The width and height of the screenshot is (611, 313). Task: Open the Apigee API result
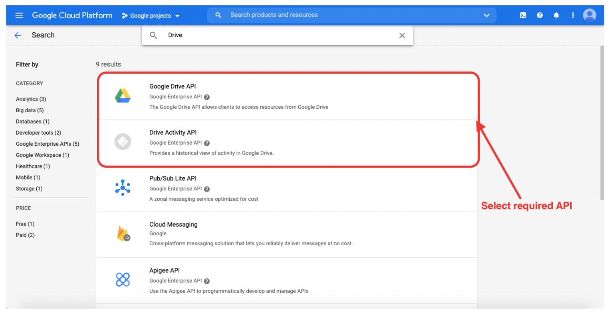[x=287, y=280]
